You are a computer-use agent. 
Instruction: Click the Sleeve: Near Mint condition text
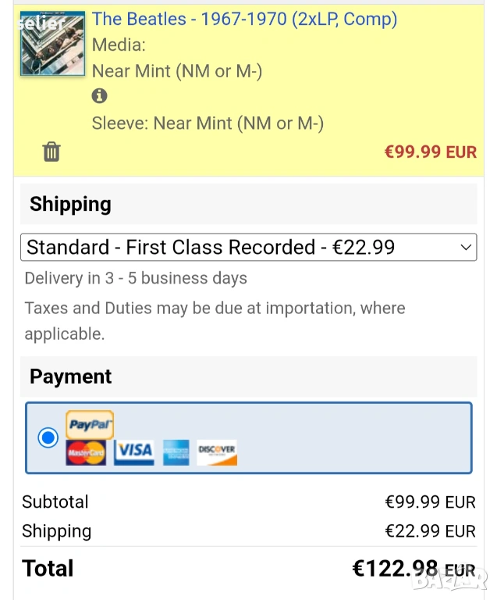(208, 123)
